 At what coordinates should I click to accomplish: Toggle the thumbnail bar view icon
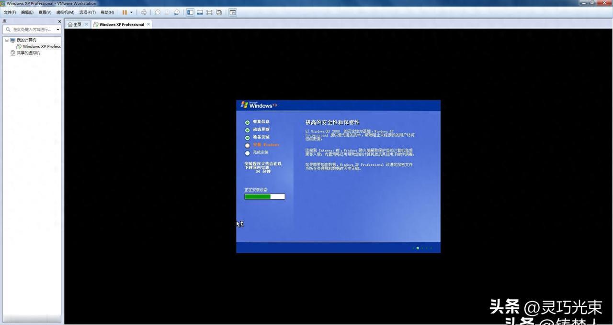pyautogui.click(x=200, y=12)
